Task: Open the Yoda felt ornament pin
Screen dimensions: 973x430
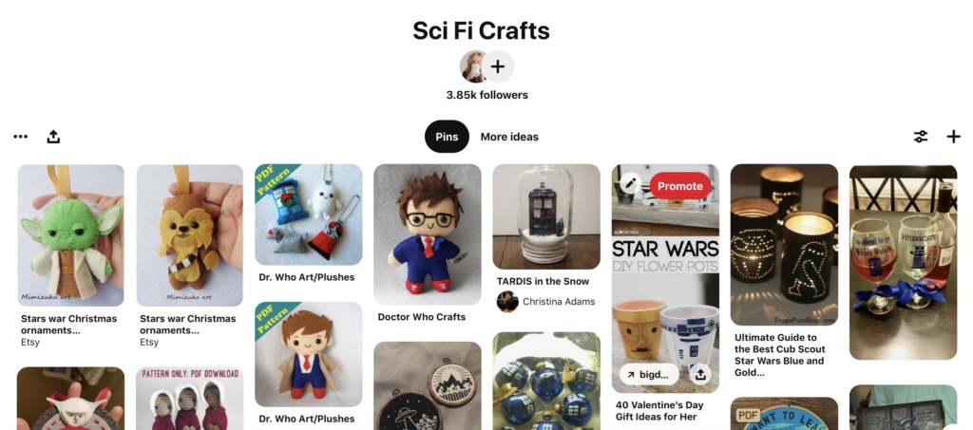Action: pyautogui.click(x=70, y=235)
